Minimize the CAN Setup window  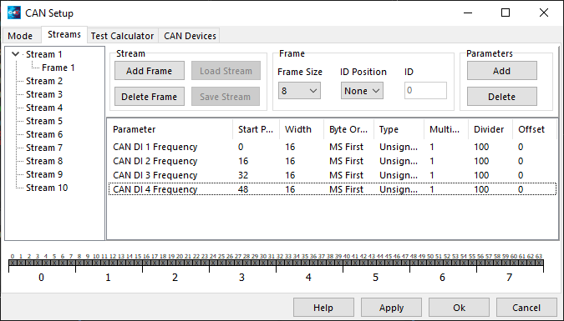click(468, 13)
